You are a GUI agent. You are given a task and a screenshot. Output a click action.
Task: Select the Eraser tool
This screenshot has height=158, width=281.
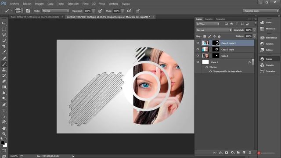(4, 81)
